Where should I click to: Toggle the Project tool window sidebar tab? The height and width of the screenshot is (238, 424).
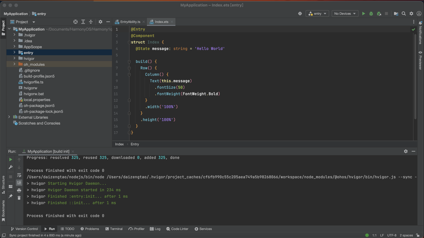coord(3,28)
